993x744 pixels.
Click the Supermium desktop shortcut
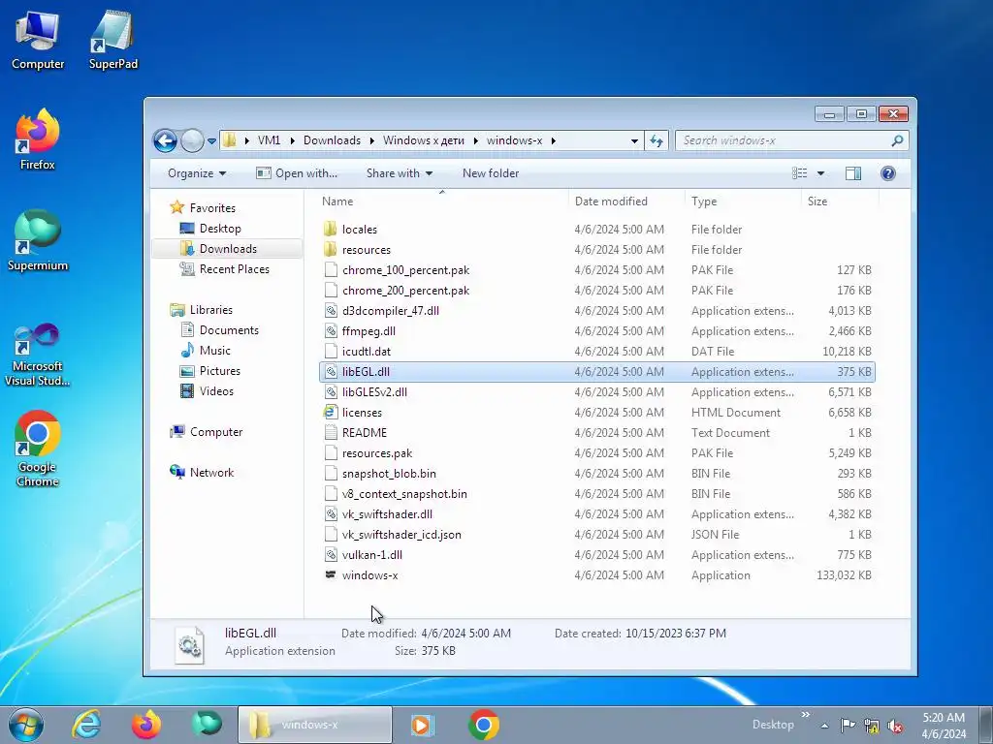click(x=38, y=241)
